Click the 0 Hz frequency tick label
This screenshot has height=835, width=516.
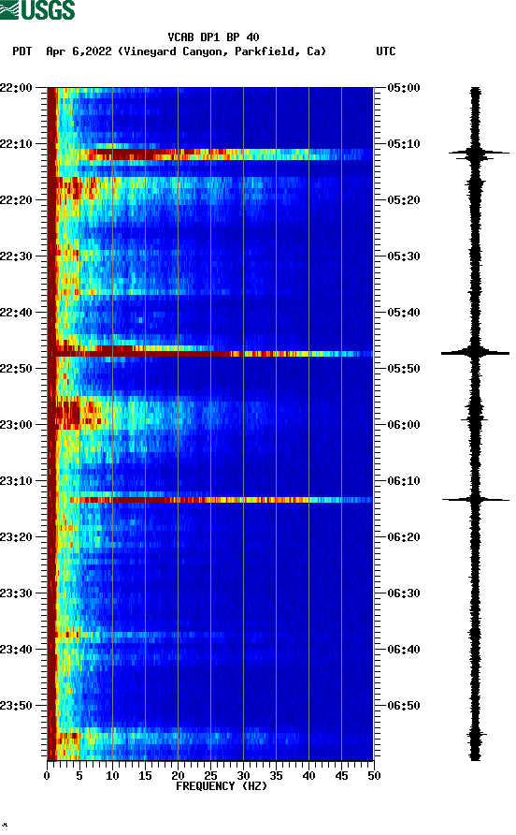(48, 776)
